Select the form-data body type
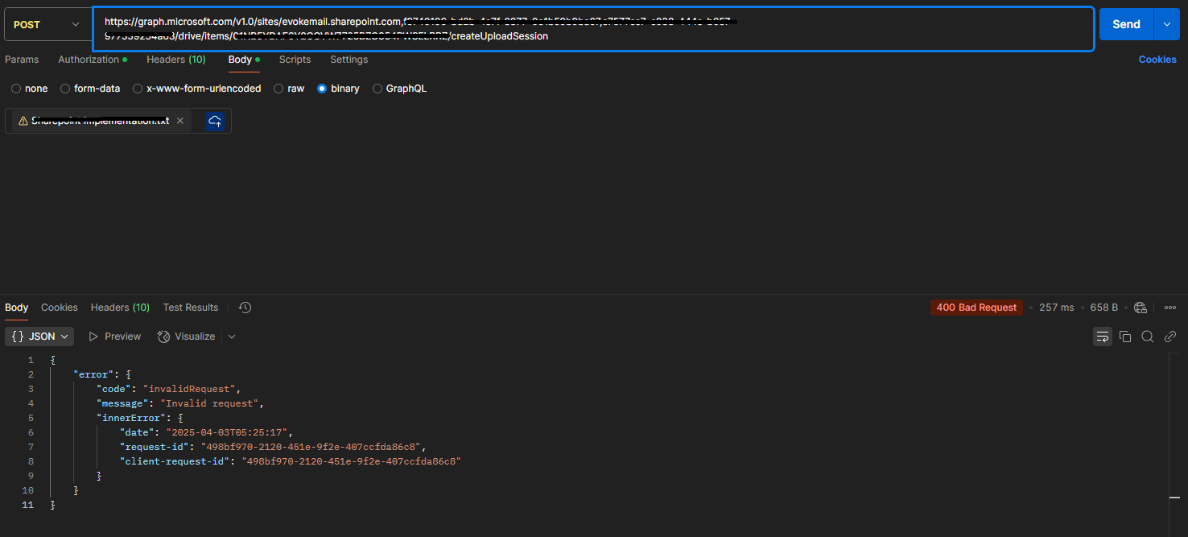 (90, 89)
